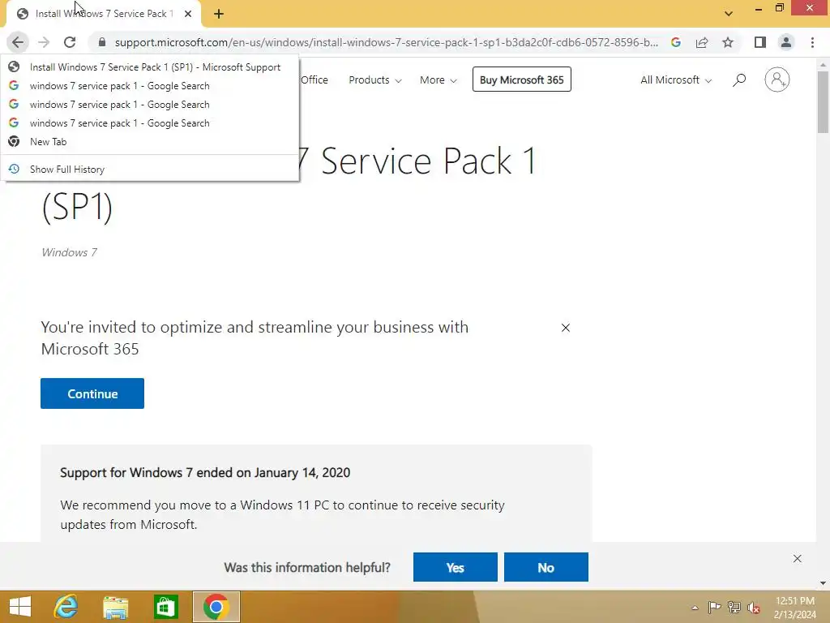Click the share page icon
The width and height of the screenshot is (830, 623).
click(x=702, y=42)
